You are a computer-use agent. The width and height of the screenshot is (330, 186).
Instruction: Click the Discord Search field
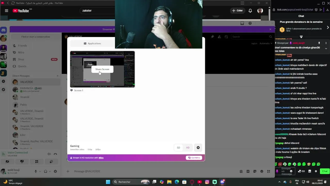(x=252, y=37)
